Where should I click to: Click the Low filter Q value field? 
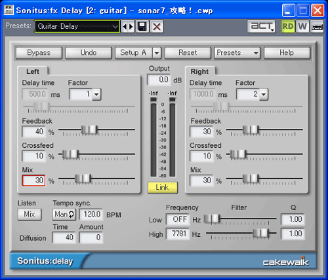click(293, 219)
